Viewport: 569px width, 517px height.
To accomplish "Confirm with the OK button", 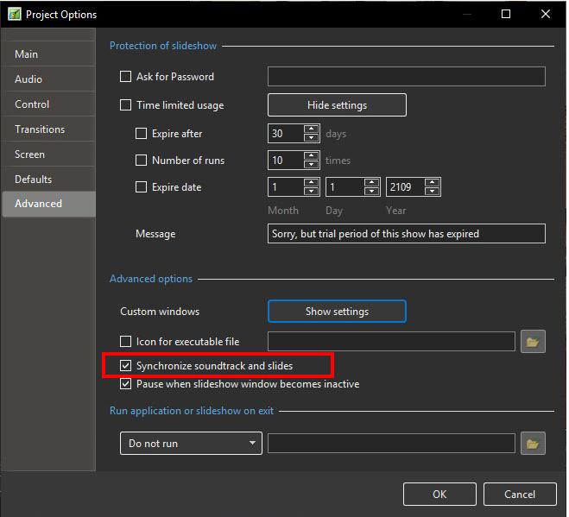I will [439, 495].
